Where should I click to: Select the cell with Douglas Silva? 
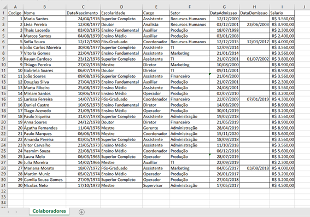44,82
